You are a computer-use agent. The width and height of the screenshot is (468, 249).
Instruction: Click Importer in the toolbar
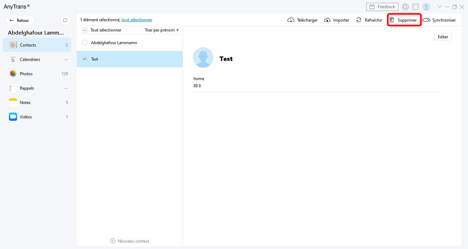(337, 20)
